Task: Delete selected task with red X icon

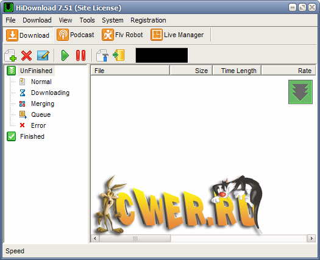Action: (27, 55)
